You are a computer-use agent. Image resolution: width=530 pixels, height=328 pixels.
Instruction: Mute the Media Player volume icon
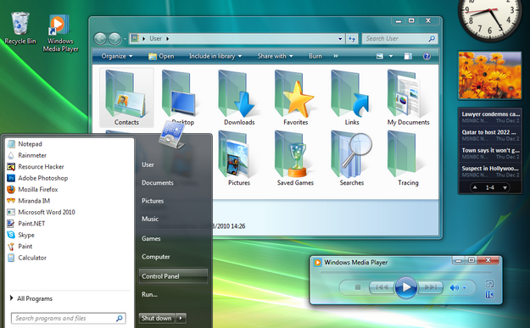[x=454, y=287]
